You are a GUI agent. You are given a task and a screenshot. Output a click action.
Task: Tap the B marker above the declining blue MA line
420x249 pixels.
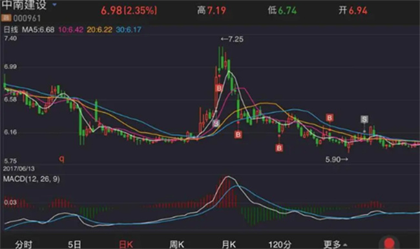tap(330, 117)
